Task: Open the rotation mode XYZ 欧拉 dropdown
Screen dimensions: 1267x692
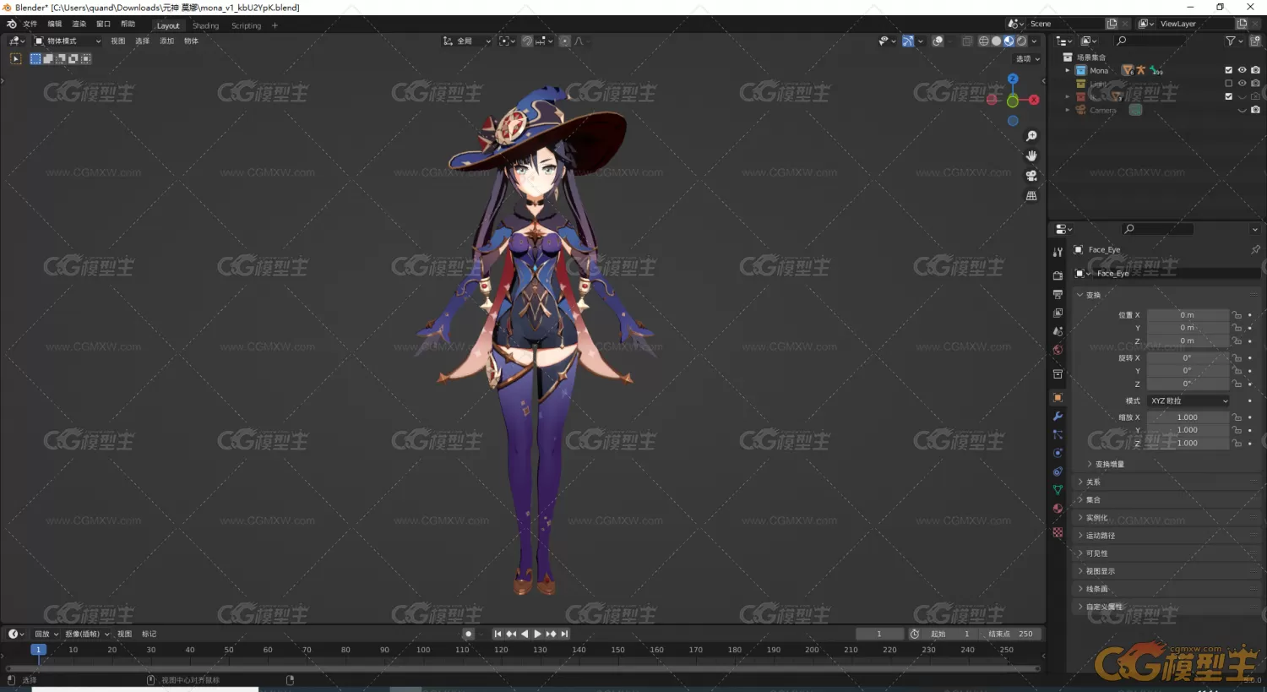Action: click(x=1188, y=400)
